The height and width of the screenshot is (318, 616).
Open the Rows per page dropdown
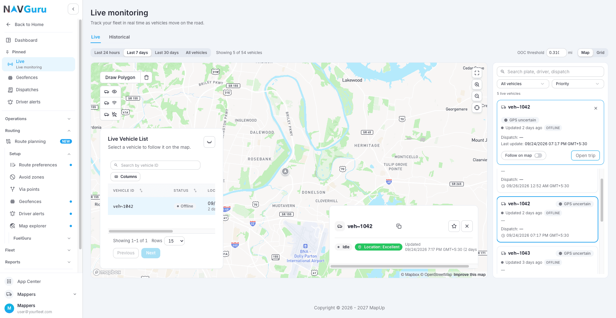(174, 241)
